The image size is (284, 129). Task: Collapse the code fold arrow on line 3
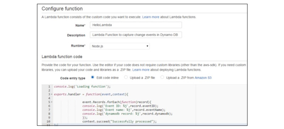[x=52, y=94]
